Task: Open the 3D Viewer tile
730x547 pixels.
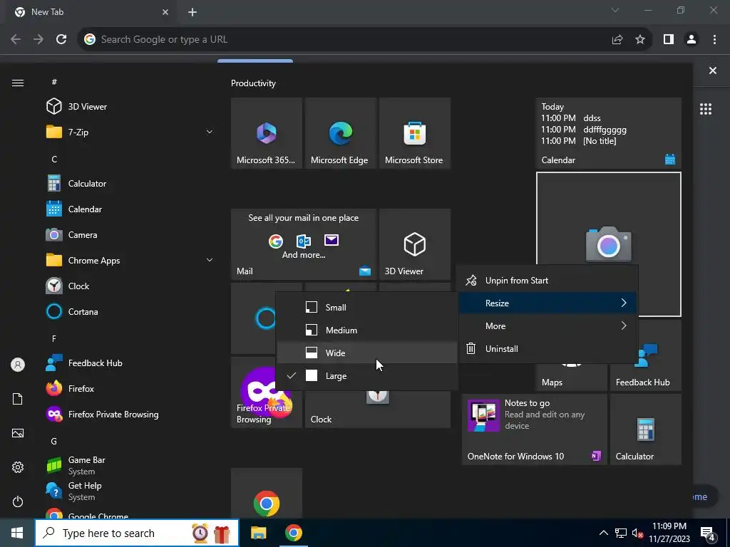Action: tap(415, 244)
